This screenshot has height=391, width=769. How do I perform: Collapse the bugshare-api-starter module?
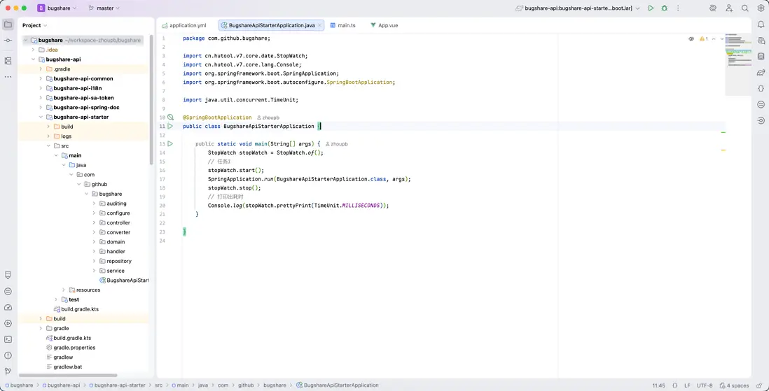(x=41, y=118)
